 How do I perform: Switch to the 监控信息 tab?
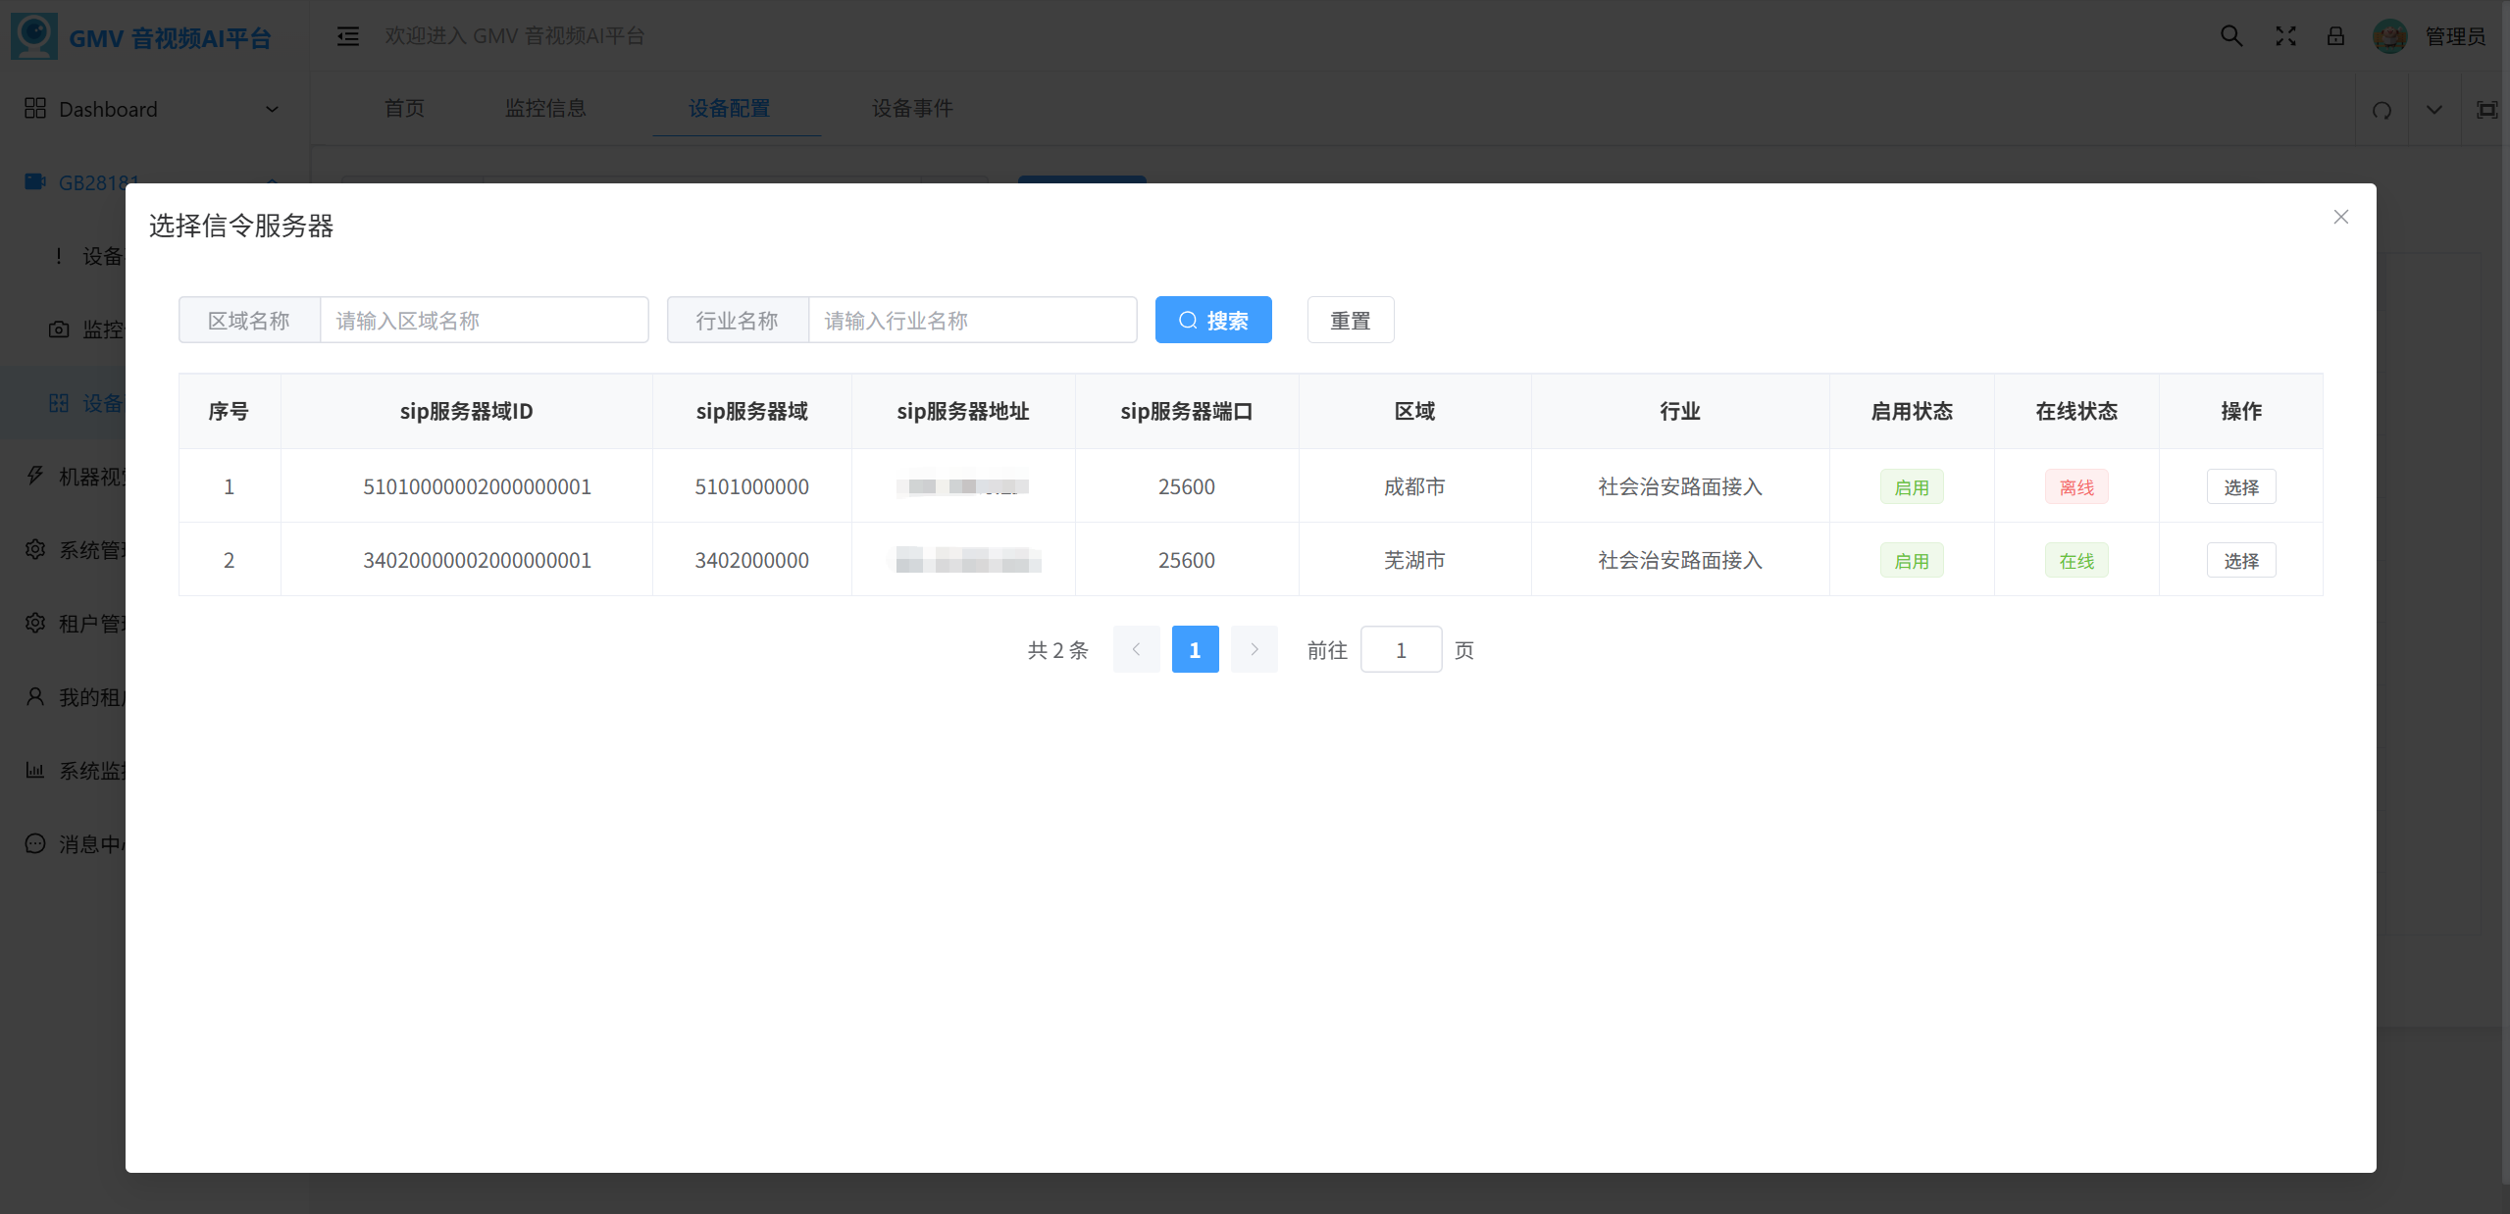coord(545,108)
